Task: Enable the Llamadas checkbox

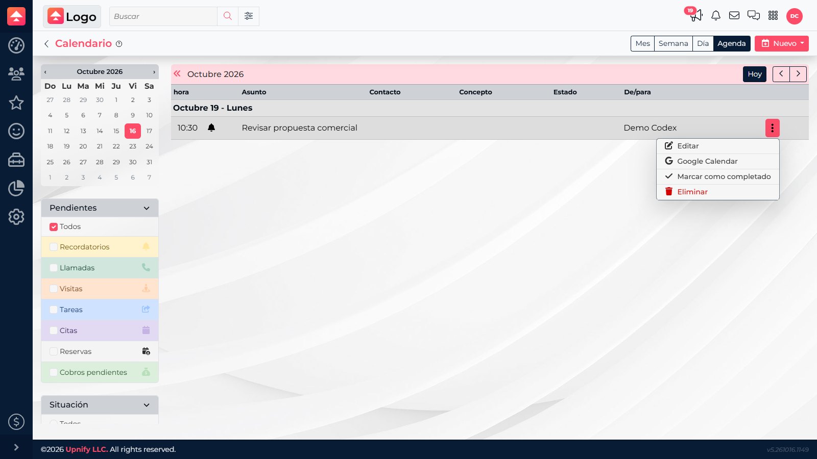Action: (x=54, y=268)
